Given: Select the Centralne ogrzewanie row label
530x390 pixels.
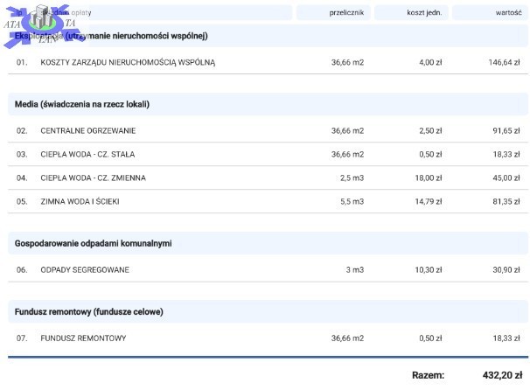Looking at the screenshot, I should click(88, 131).
